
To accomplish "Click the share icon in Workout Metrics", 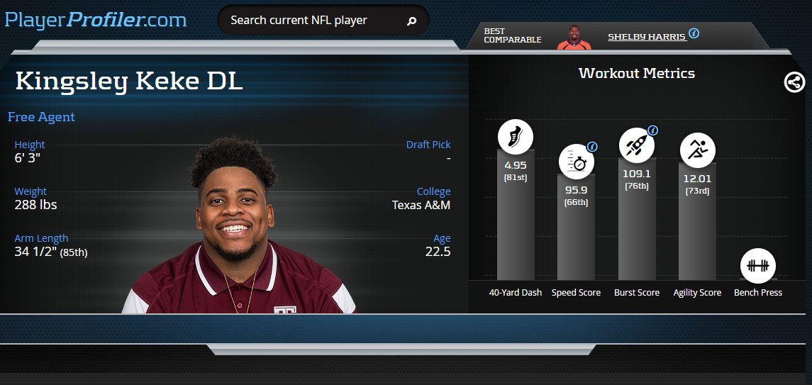I will (794, 82).
